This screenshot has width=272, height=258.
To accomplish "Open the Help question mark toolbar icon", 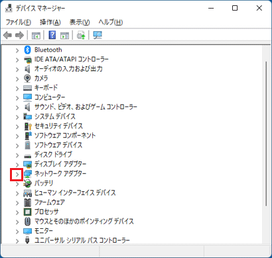I will coord(52,35).
